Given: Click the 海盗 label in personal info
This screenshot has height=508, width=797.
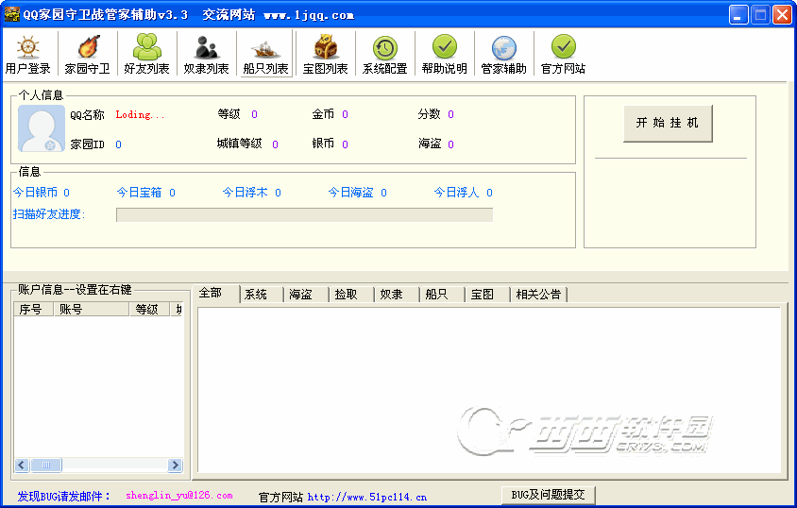Looking at the screenshot, I should pos(430,144).
